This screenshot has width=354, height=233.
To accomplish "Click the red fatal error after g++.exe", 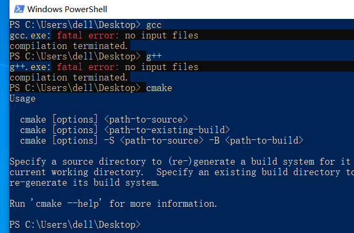I will click(x=88, y=67).
